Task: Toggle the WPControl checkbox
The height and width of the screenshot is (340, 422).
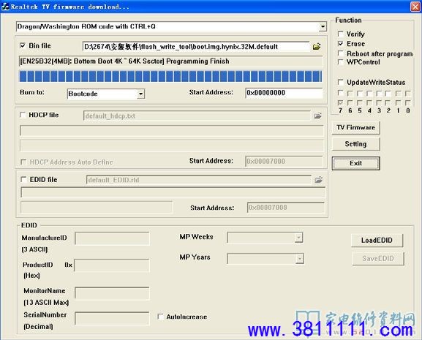Action: tap(341, 62)
